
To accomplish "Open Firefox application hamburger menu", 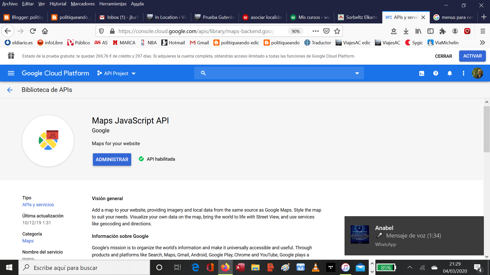I will click(483, 31).
